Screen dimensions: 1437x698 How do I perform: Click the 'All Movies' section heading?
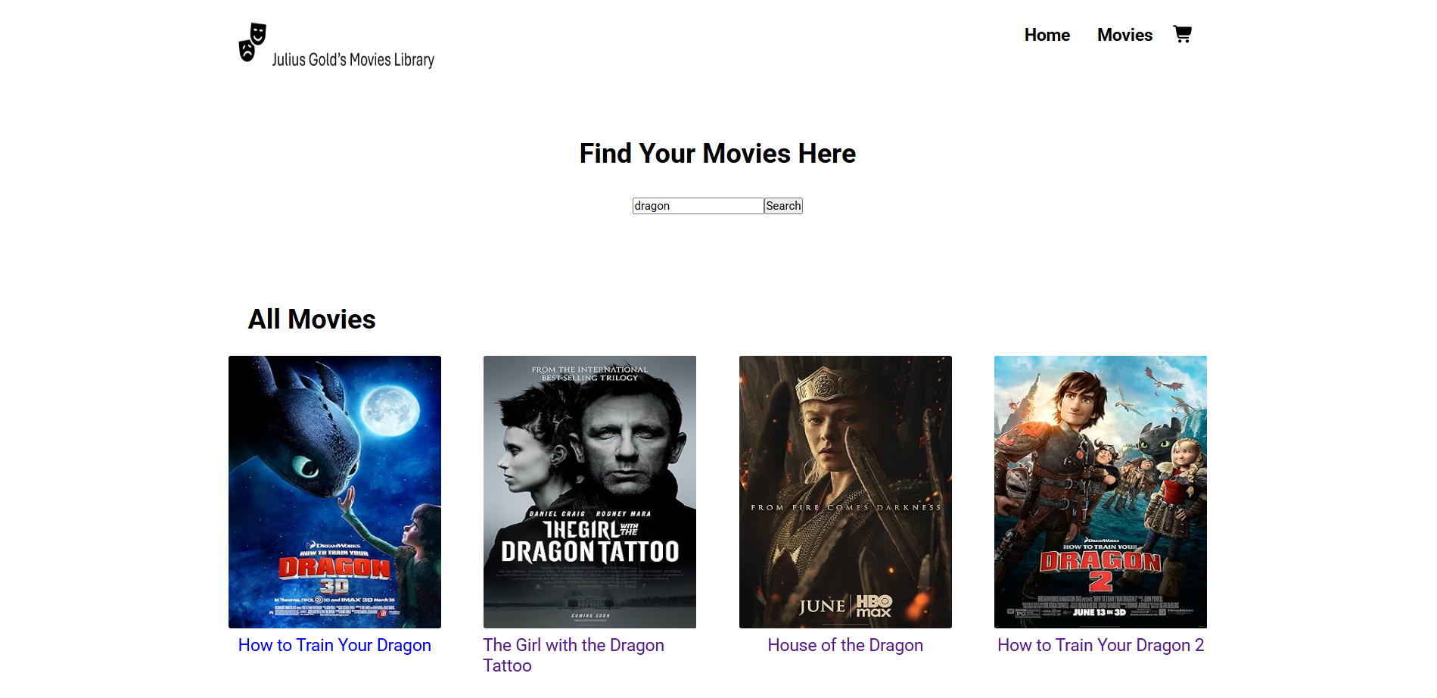pyautogui.click(x=312, y=319)
